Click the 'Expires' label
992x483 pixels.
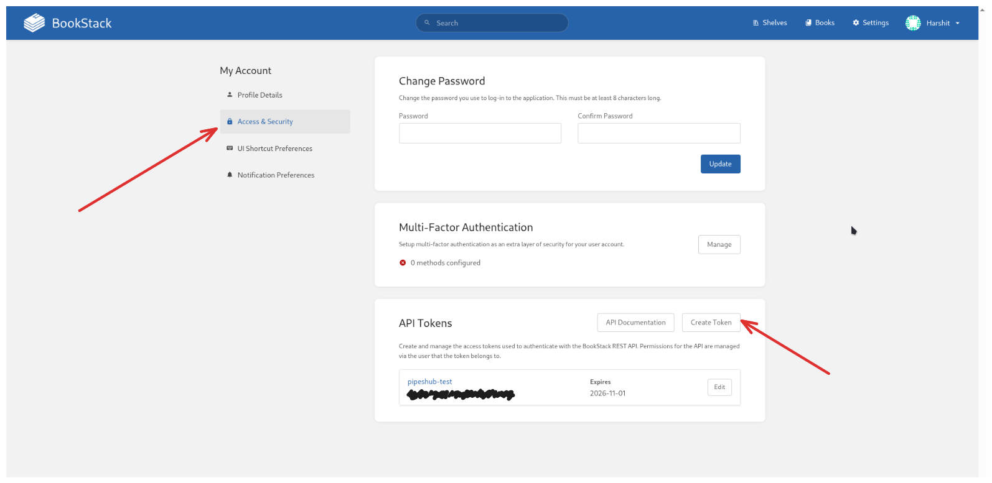pos(601,382)
